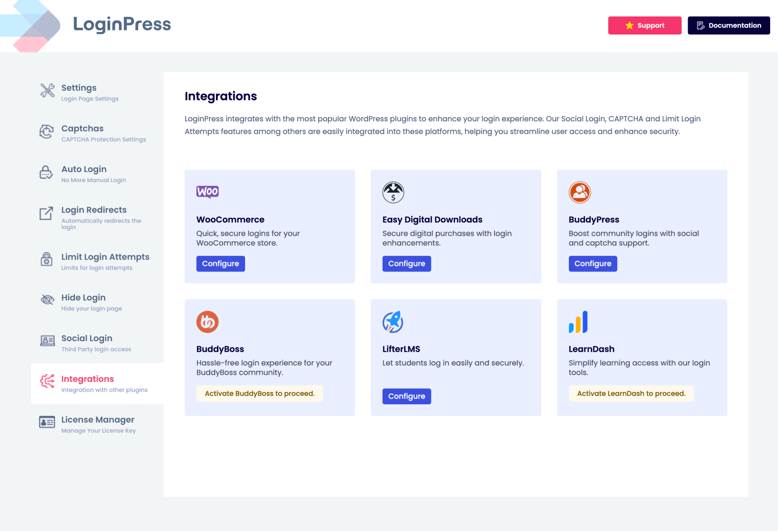The image size is (778, 531).
Task: Click the Social Login card icon
Action: 47,340
